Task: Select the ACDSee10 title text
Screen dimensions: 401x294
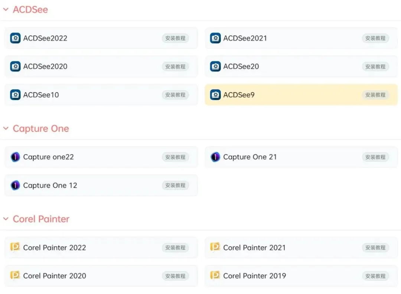Action: [x=41, y=95]
